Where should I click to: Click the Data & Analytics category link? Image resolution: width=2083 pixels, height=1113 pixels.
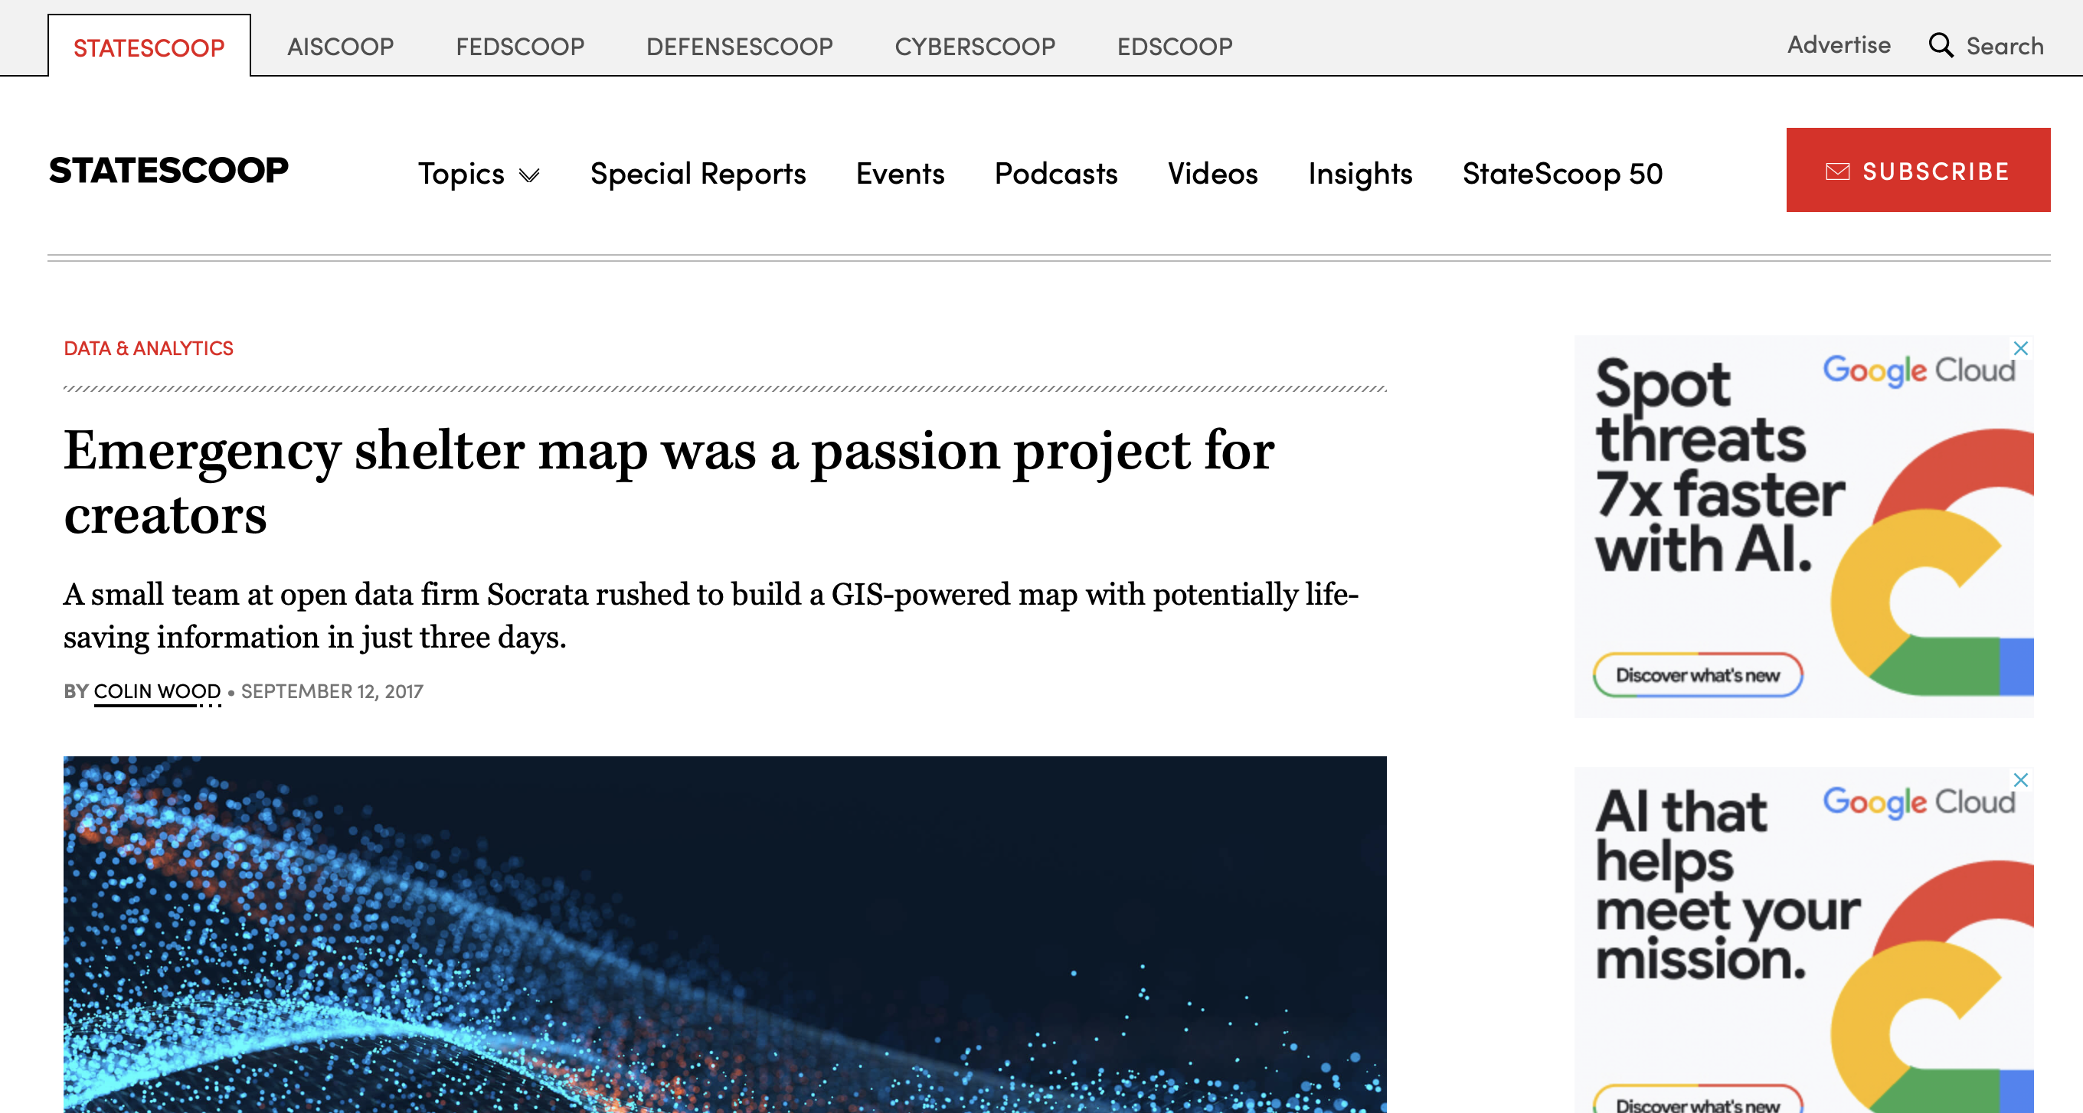point(149,348)
